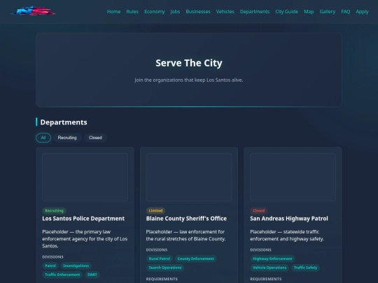
Task: Click the hero subtitle about Los Santos
Action: pyautogui.click(x=189, y=80)
